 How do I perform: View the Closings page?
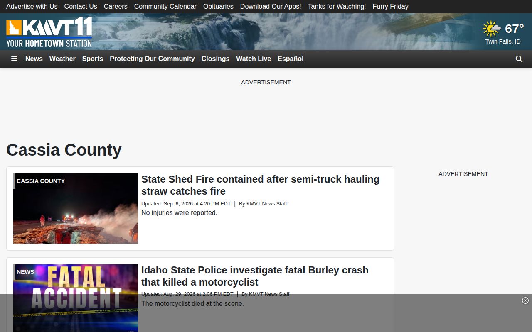click(x=215, y=59)
